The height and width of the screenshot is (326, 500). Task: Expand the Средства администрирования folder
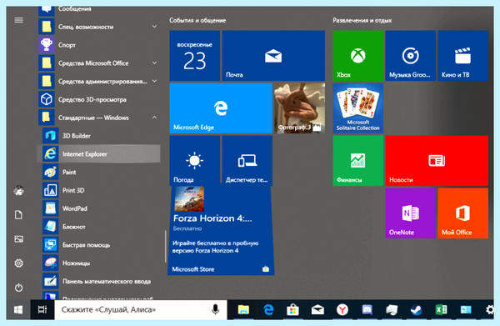pos(99,82)
